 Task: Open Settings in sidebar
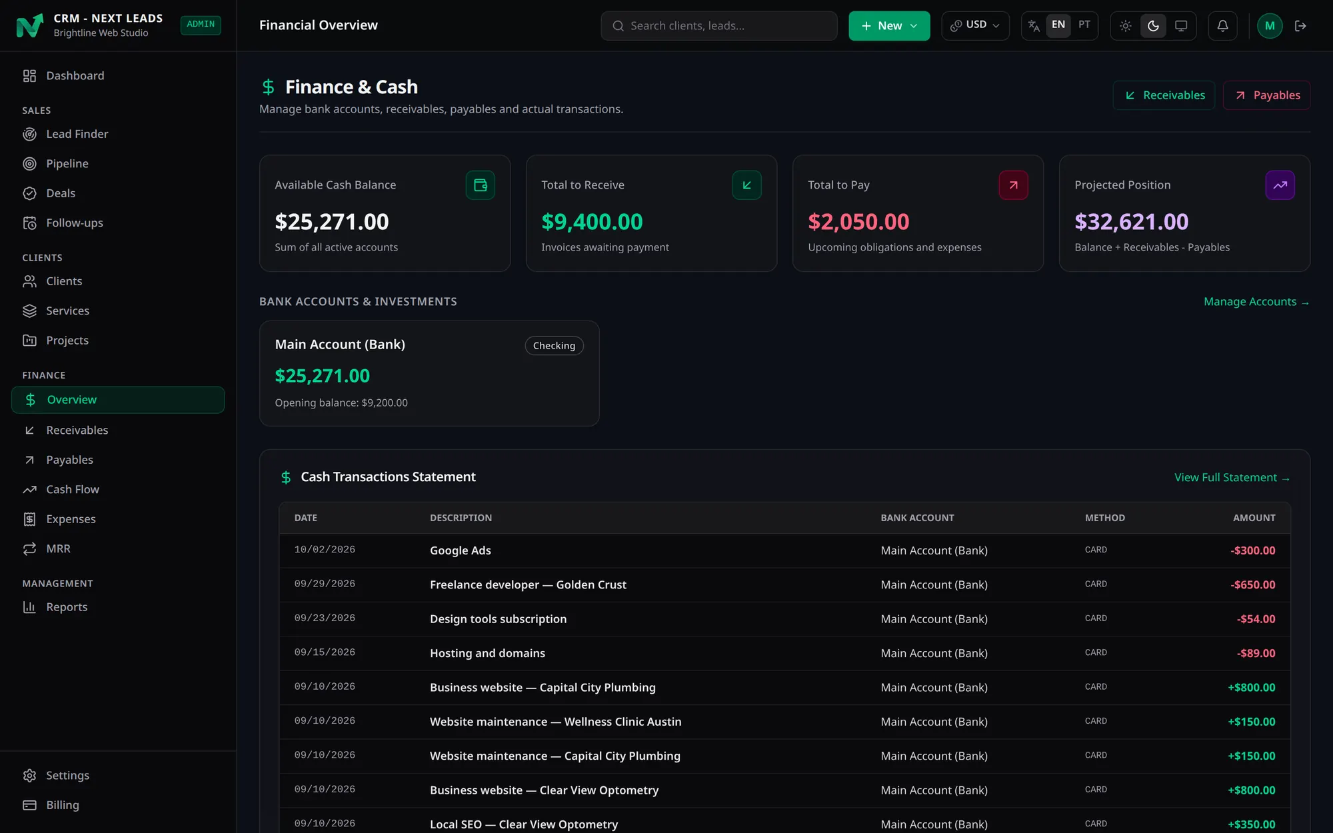118,776
